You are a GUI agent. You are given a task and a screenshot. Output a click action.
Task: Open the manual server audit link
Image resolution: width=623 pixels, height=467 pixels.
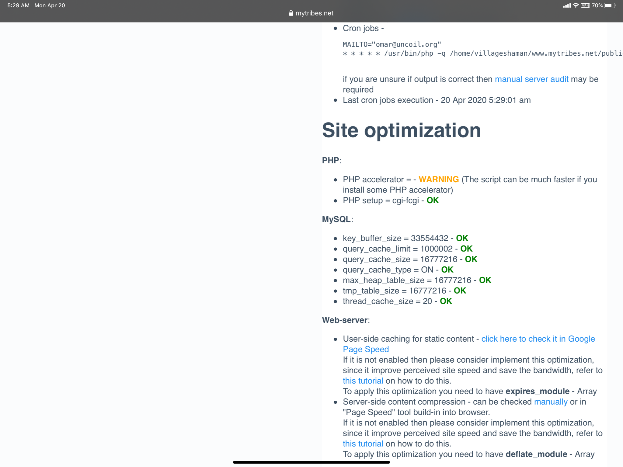coord(531,79)
